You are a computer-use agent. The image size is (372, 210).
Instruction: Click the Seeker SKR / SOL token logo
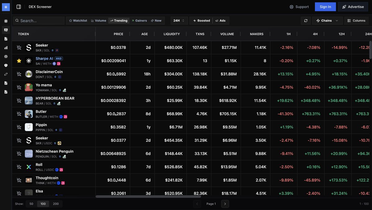(x=29, y=48)
